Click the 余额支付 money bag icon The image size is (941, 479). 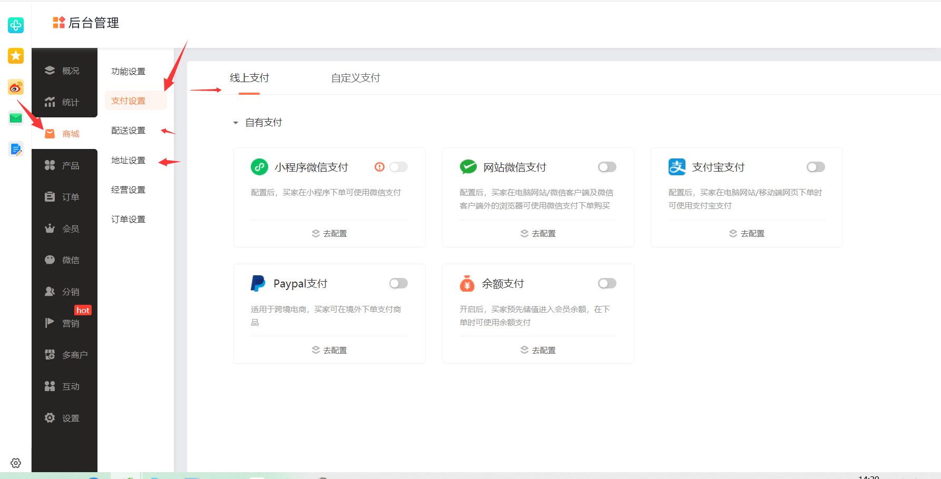coord(467,283)
